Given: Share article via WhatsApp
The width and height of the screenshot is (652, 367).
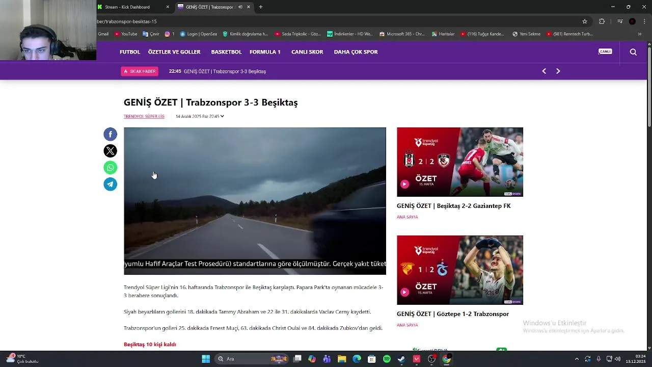Looking at the screenshot, I should (x=110, y=168).
